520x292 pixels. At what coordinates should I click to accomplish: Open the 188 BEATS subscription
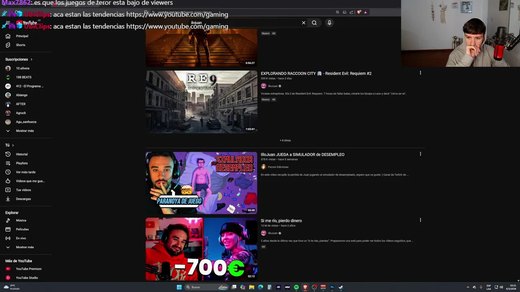[x=24, y=77]
